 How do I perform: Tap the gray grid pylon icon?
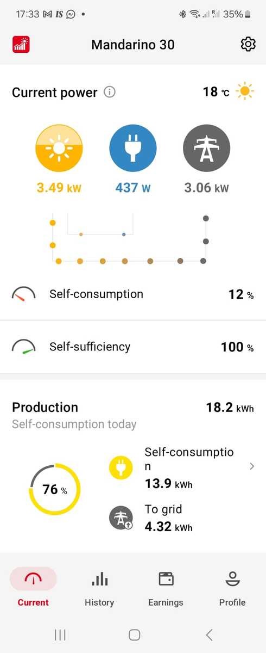[206, 148]
